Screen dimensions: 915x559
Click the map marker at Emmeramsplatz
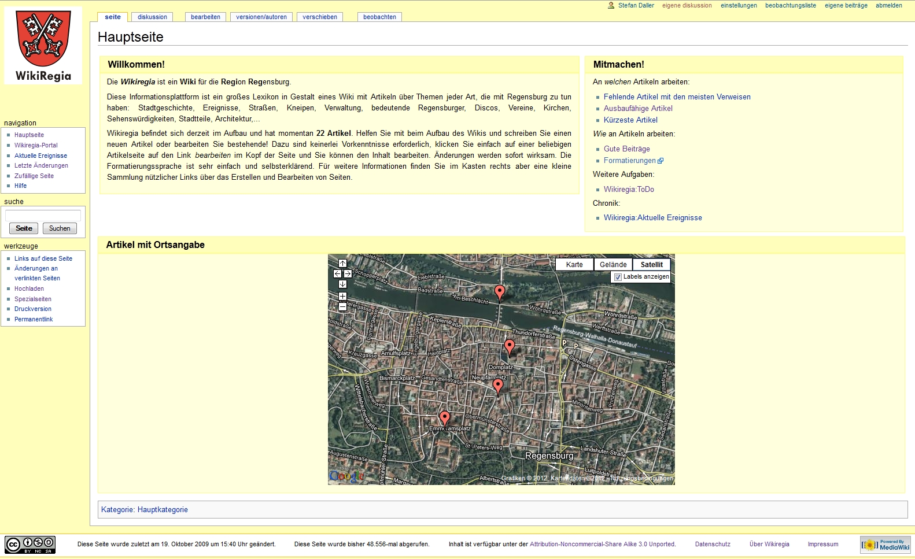(x=444, y=417)
